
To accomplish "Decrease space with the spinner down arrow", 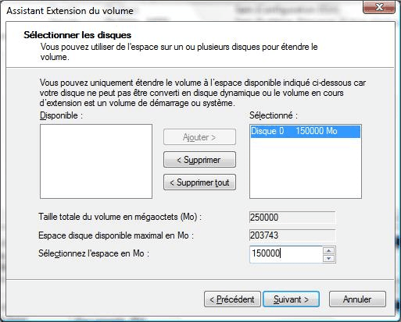I will [329, 258].
